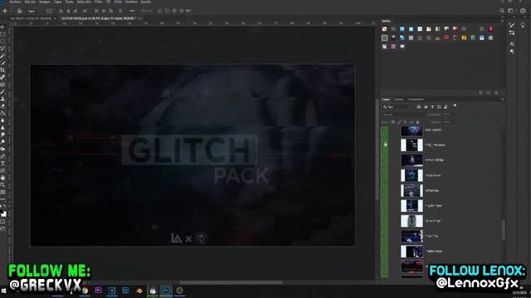Viewport: 531px width, 298px height.
Task: Switch to the GLITCH PACK.psd document tab
Action: [98, 18]
